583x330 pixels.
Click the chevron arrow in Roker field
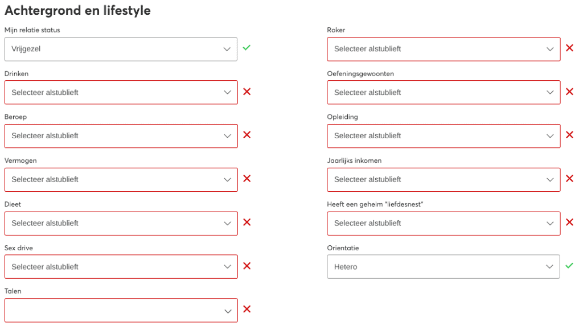point(550,49)
